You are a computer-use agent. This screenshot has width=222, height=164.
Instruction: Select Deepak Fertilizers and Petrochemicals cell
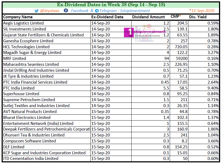[47, 129]
